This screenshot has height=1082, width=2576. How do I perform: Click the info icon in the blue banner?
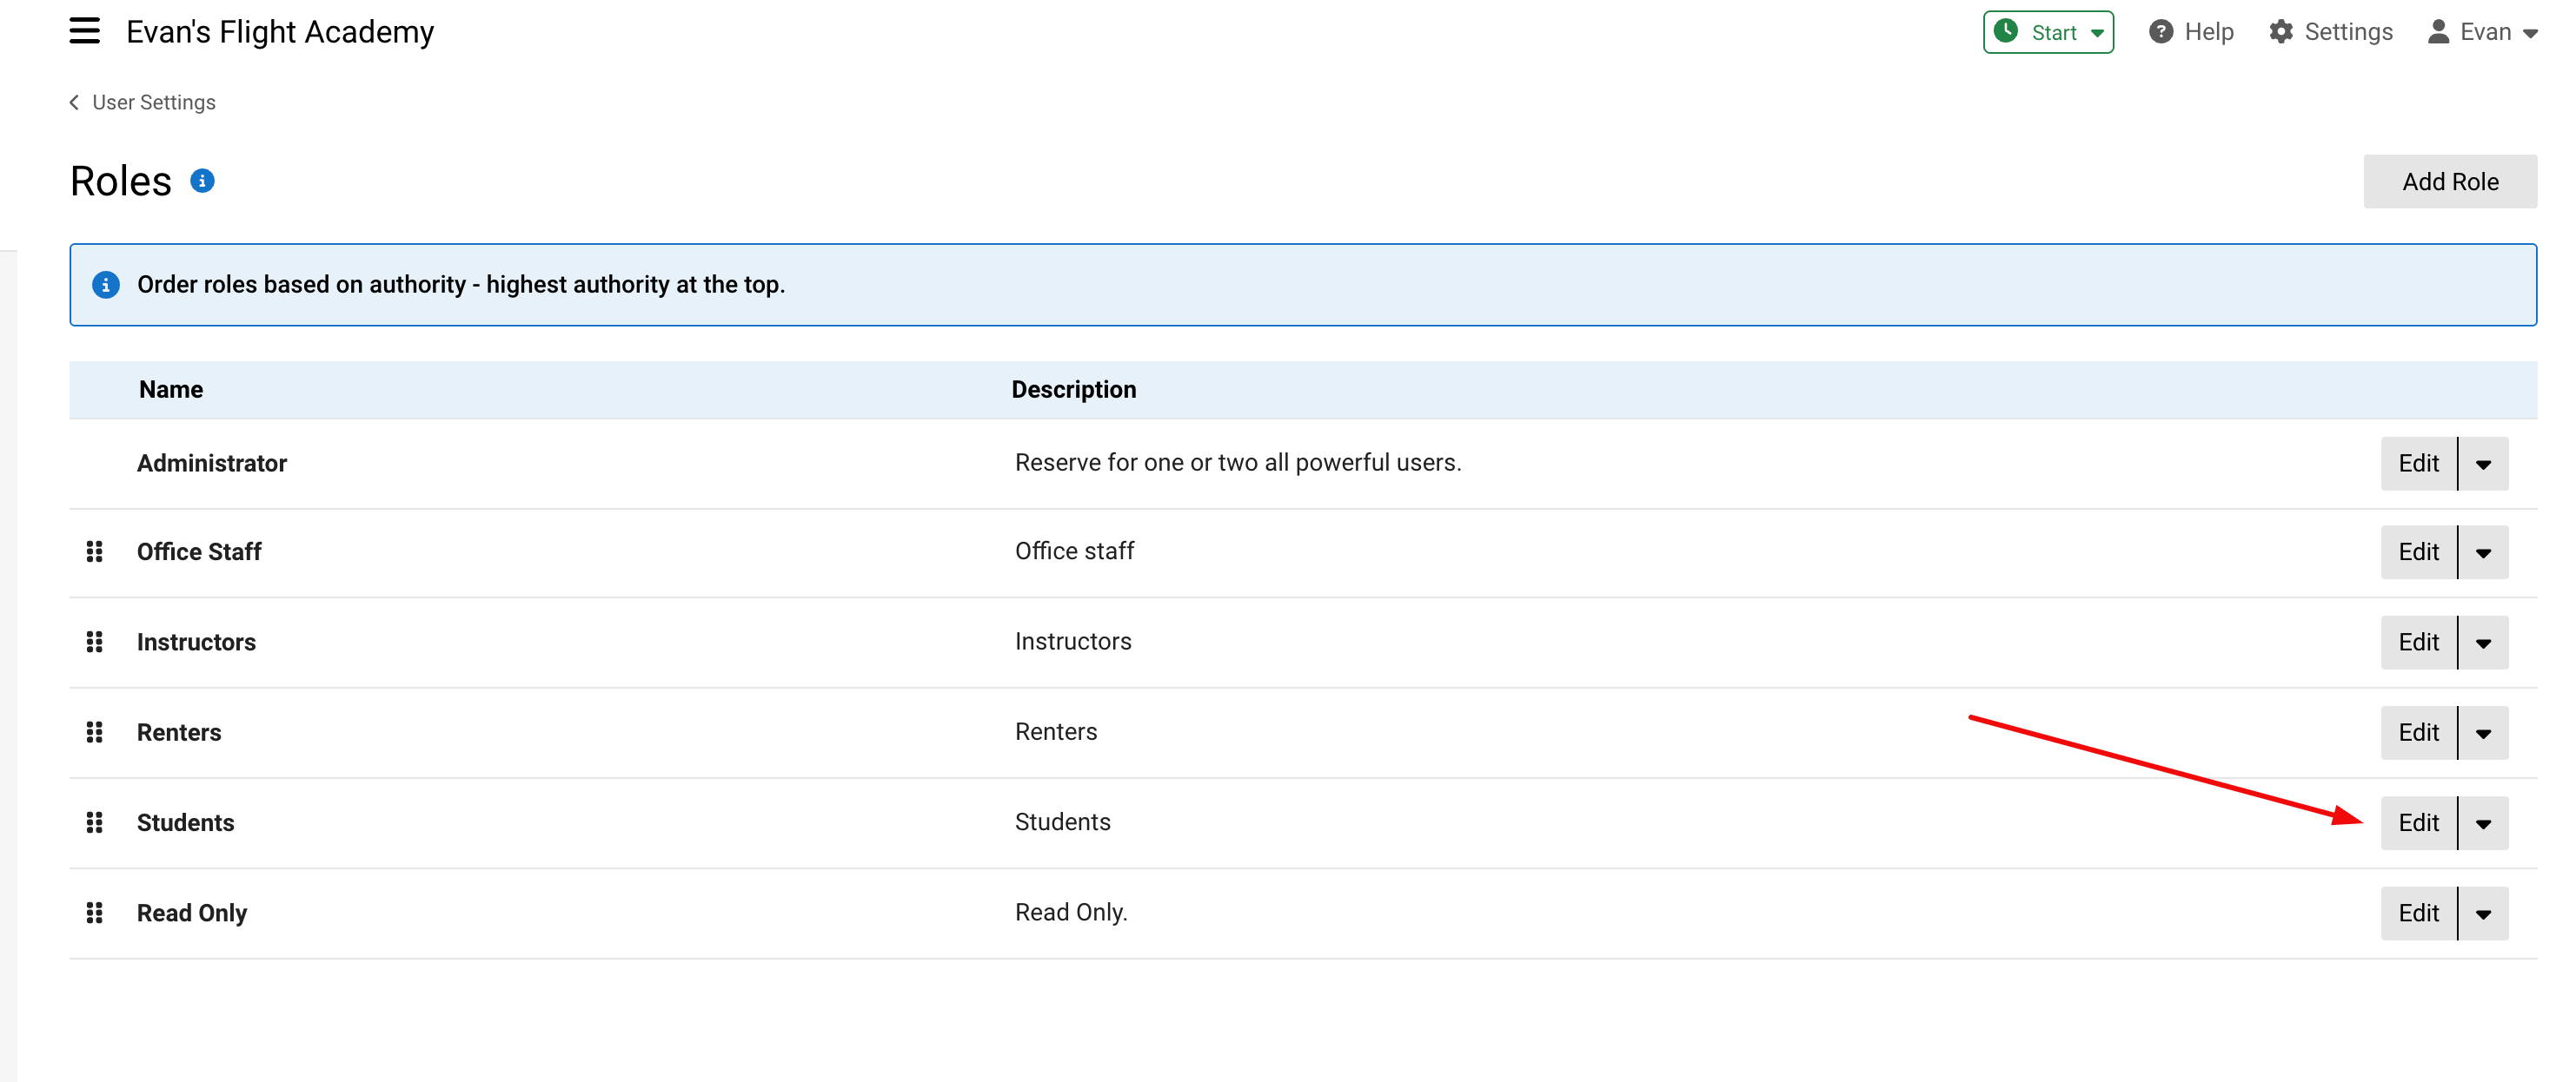point(106,285)
